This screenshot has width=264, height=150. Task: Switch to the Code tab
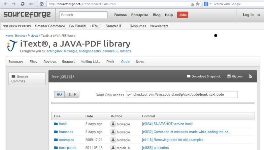pos(125,62)
